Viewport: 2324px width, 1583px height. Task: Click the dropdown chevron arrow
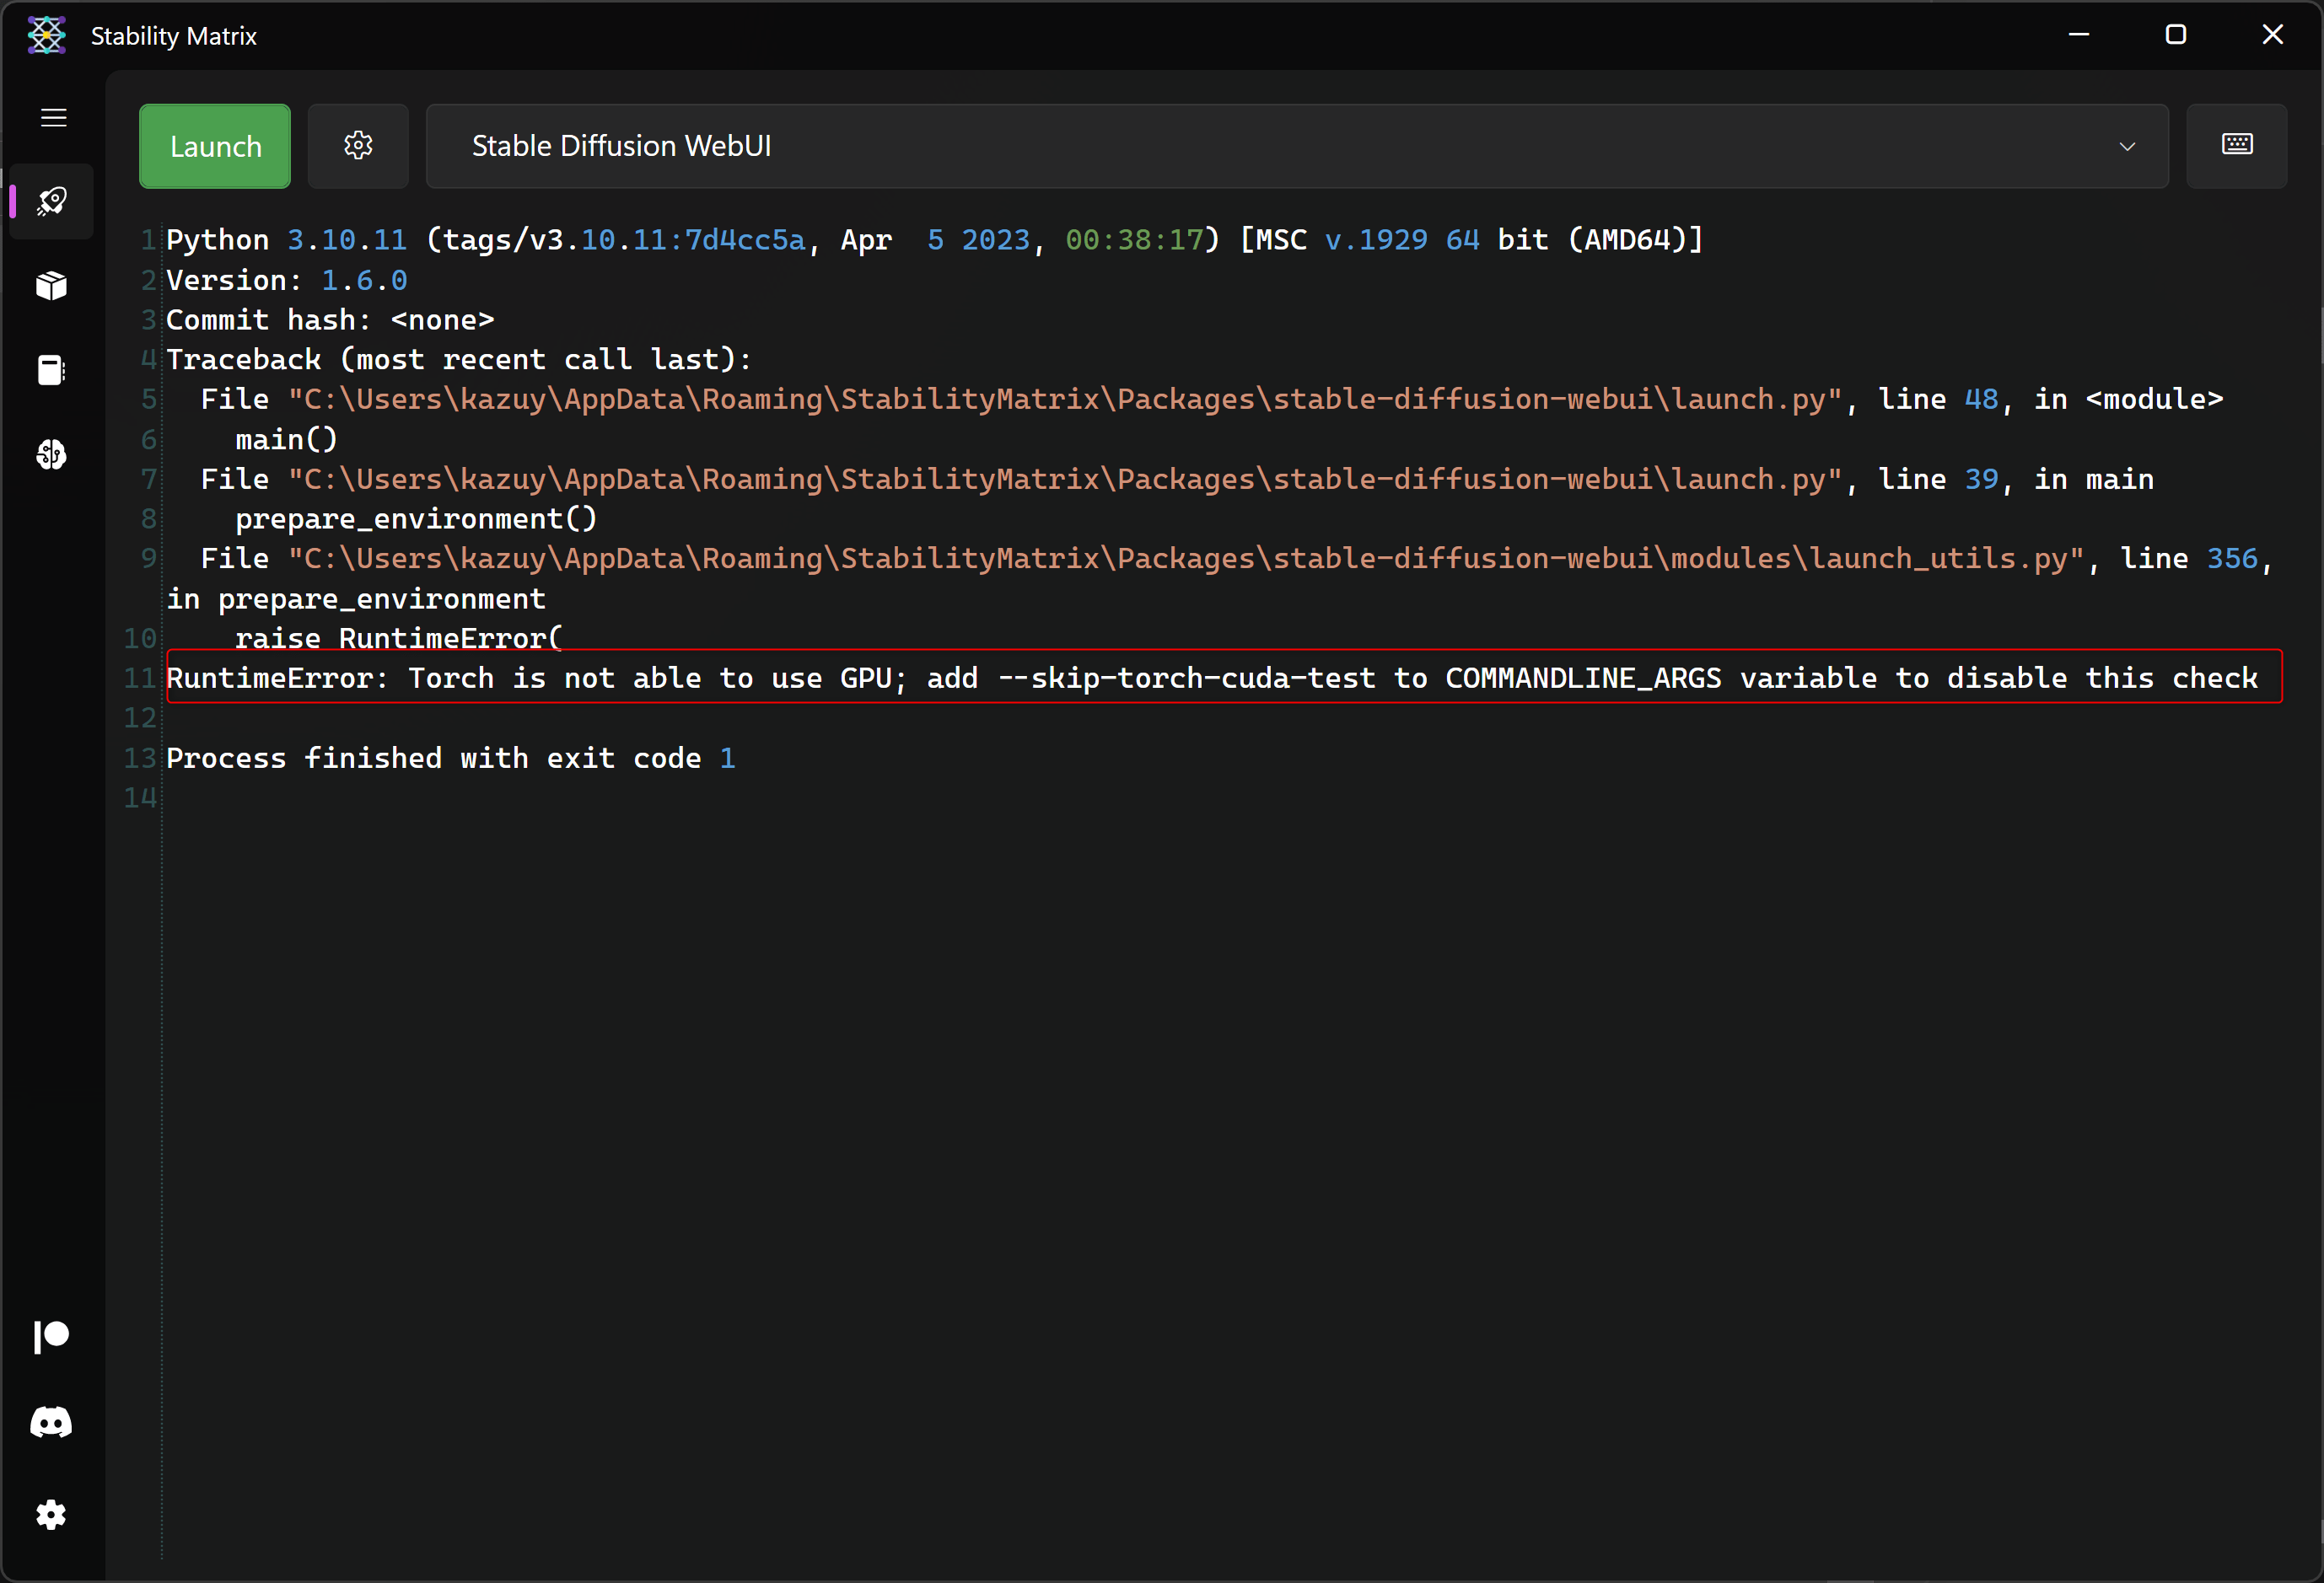coord(2127,147)
